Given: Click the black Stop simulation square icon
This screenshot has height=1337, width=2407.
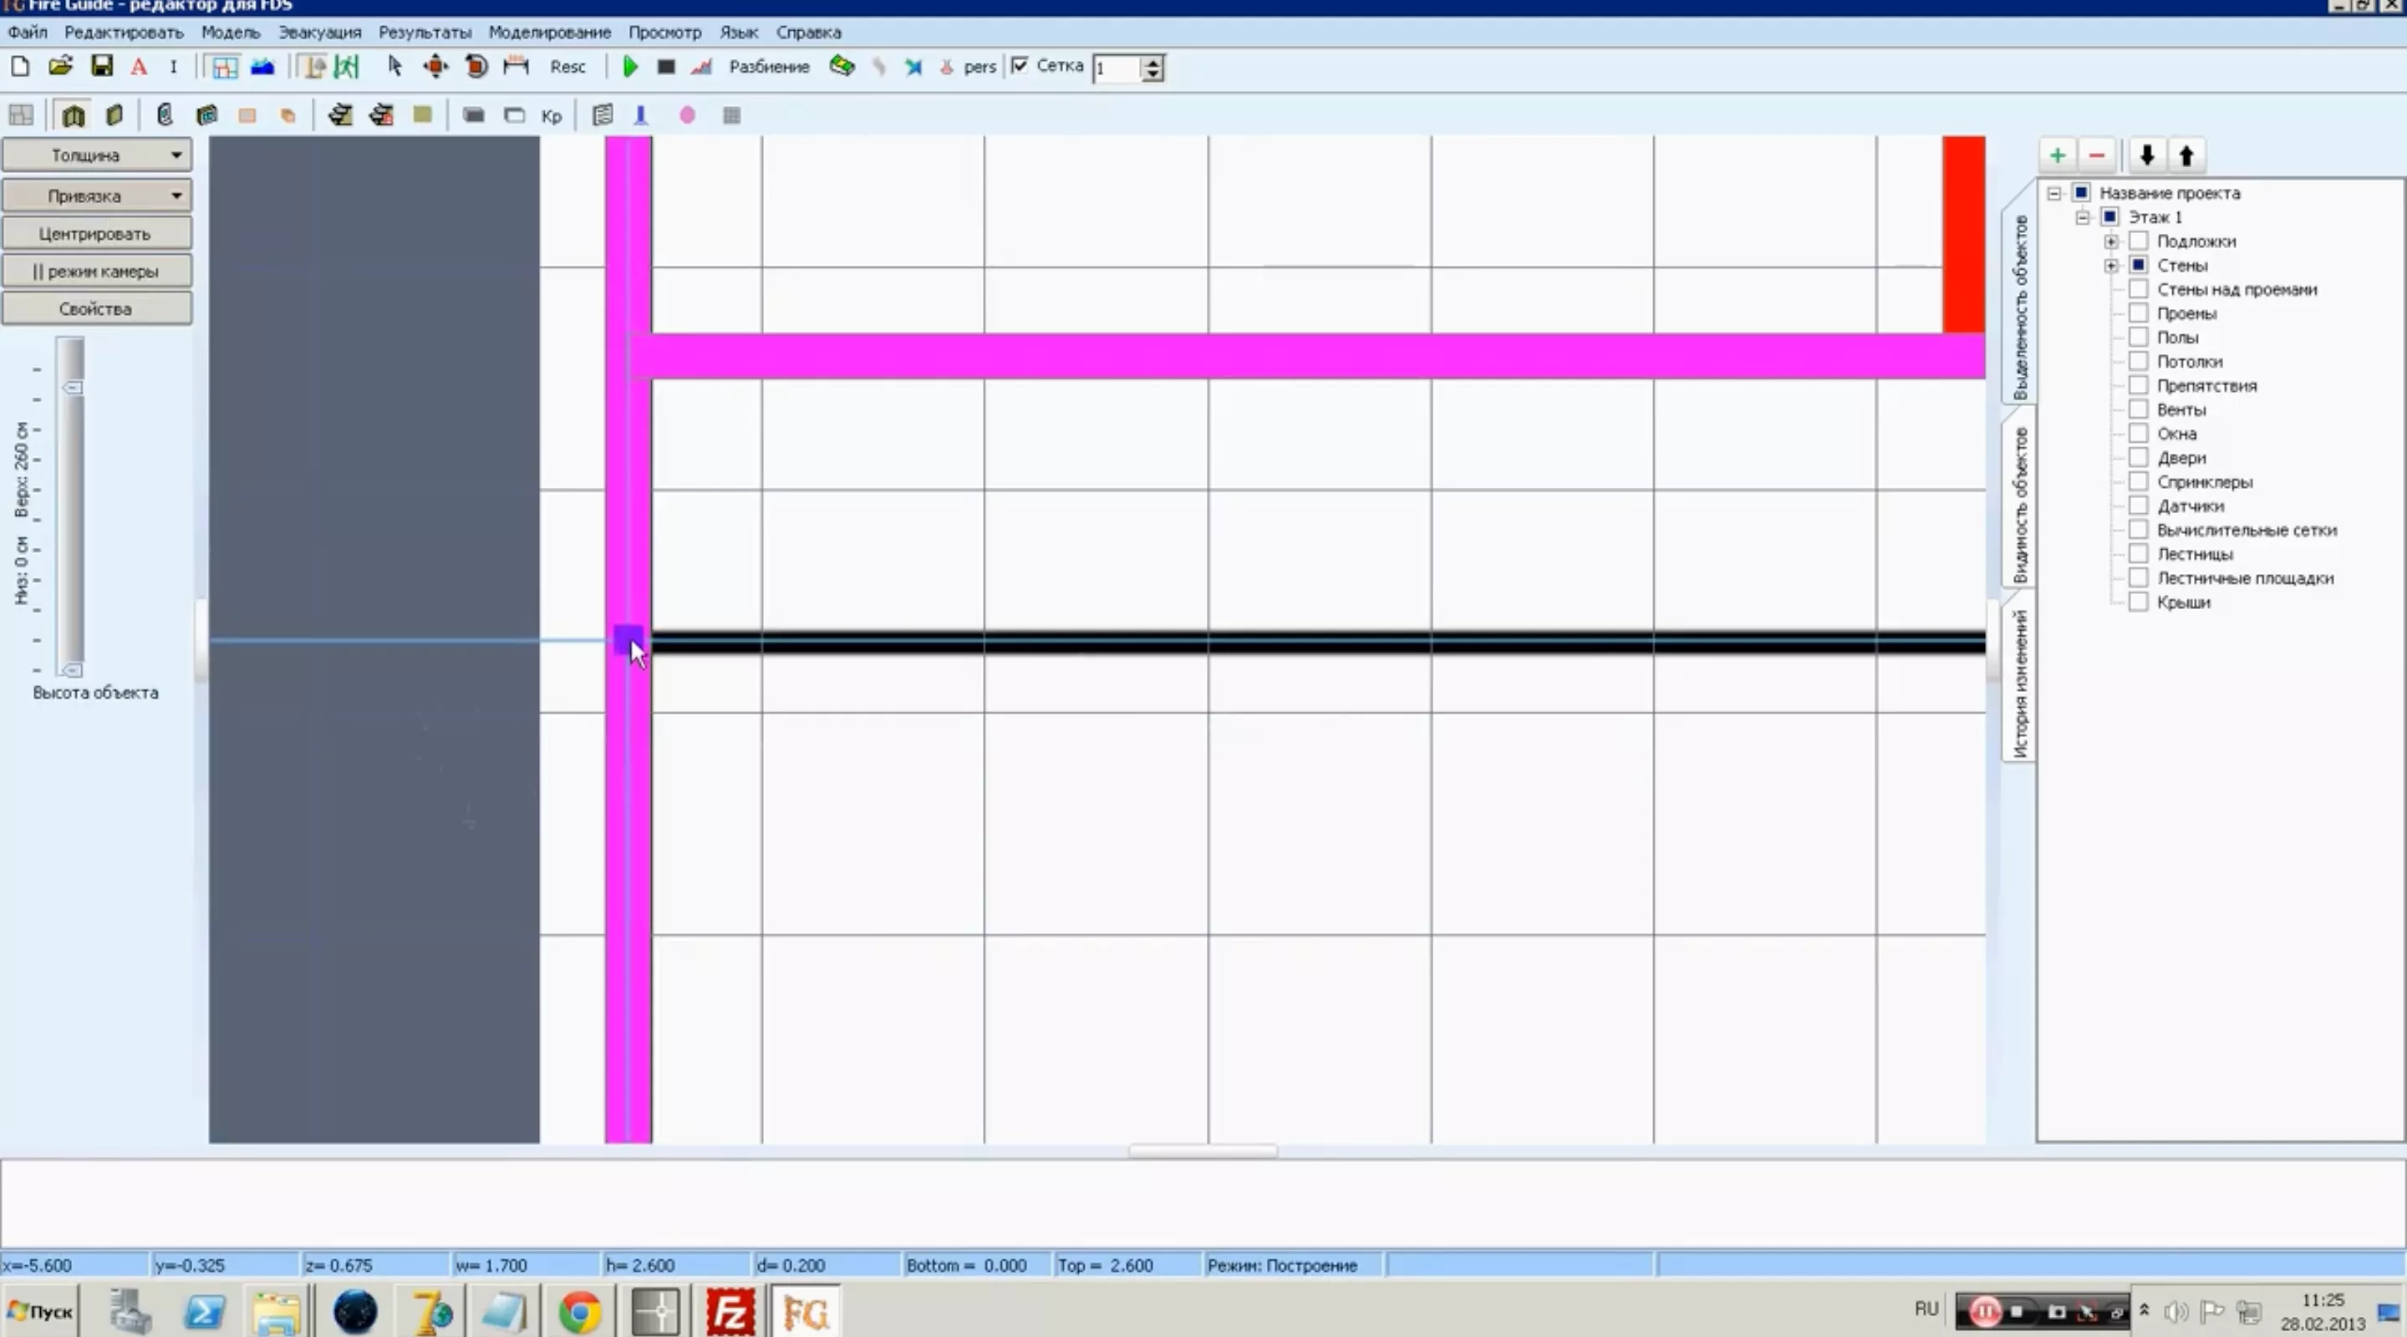Looking at the screenshot, I should [665, 68].
